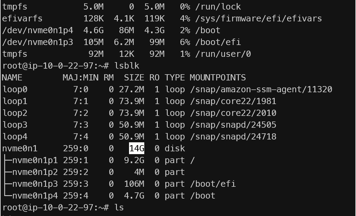356x216 pixels.
Task: Click the /run/user/0 mount path
Action: point(223,54)
